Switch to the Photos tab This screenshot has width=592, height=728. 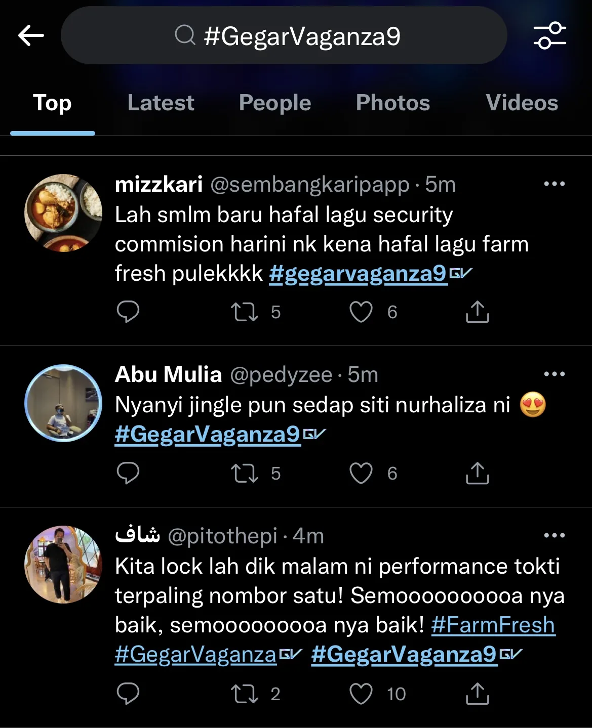point(392,103)
